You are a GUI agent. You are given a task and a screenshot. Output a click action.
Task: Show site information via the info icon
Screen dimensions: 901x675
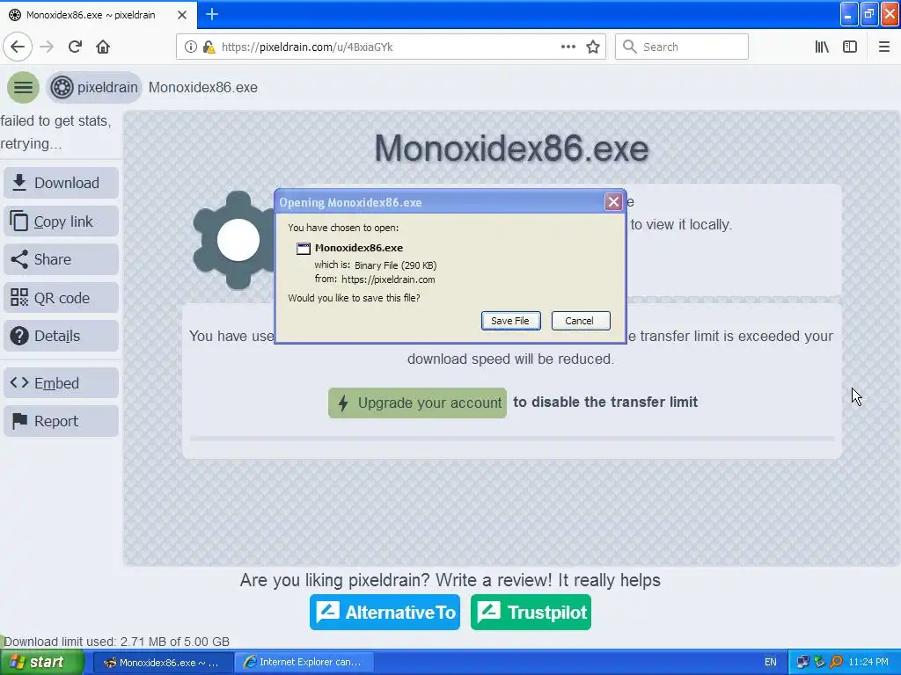coord(190,47)
